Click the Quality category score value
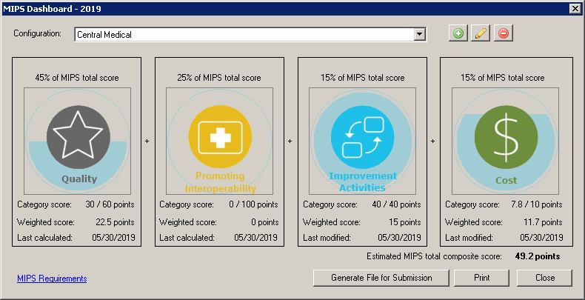 [x=109, y=204]
